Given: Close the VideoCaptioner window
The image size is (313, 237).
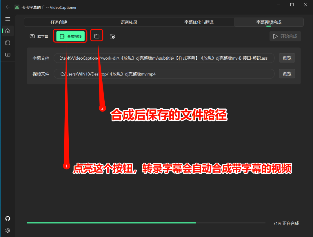Looking at the screenshot, I should 305,5.
